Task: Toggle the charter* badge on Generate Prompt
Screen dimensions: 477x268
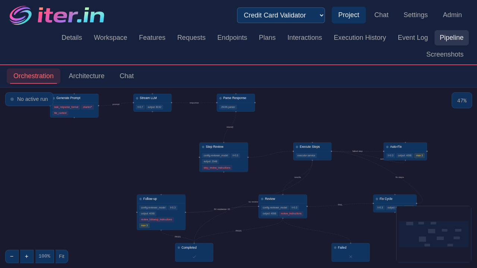Action: (88, 107)
